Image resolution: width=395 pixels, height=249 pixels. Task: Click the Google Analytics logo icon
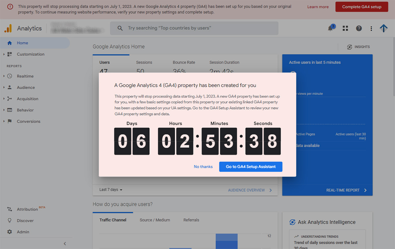tap(8, 28)
